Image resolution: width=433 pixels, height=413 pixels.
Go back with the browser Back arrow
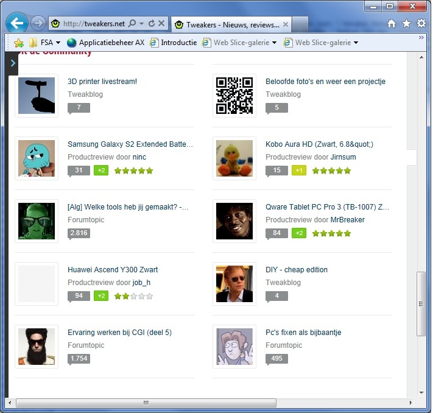(17, 23)
